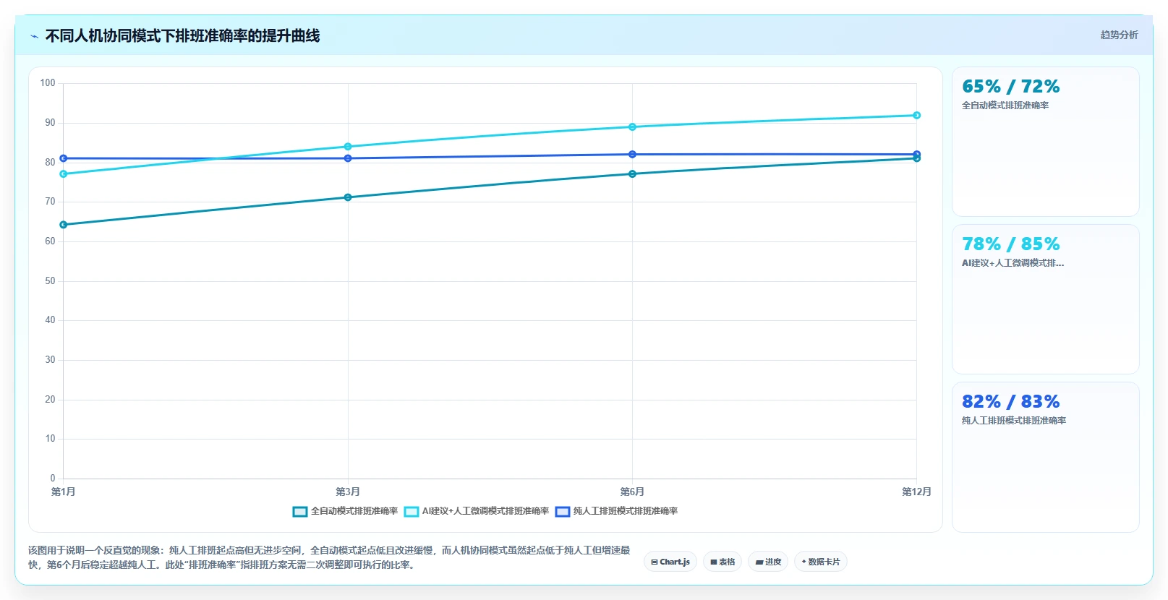The image size is (1168, 600).
Task: Click the 纯人工排班模式排班准确率 card caption
Action: point(1014,421)
